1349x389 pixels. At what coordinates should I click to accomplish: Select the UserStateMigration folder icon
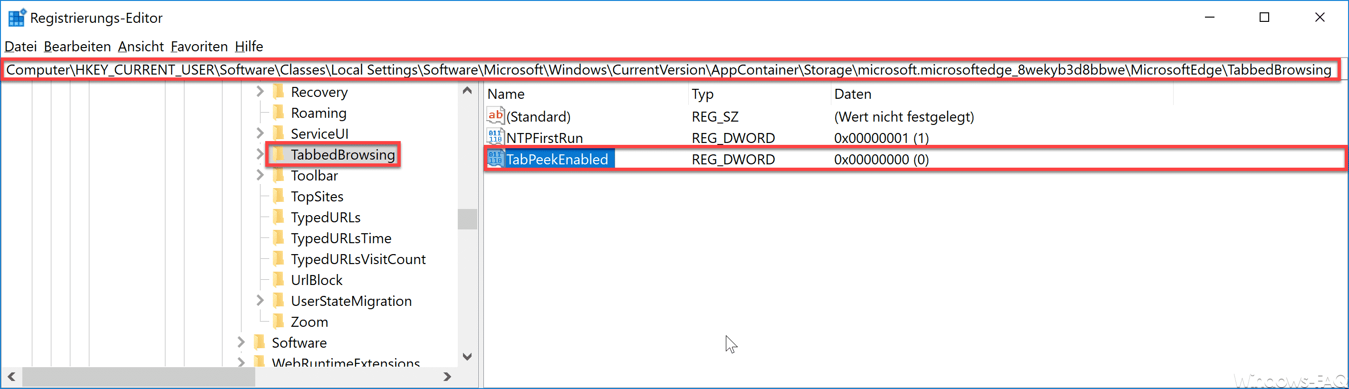point(279,301)
